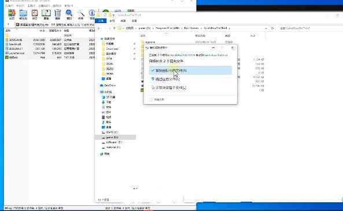Click WinRAR's View toolbar icon
This screenshot has width=343, height=211.
[46, 13]
